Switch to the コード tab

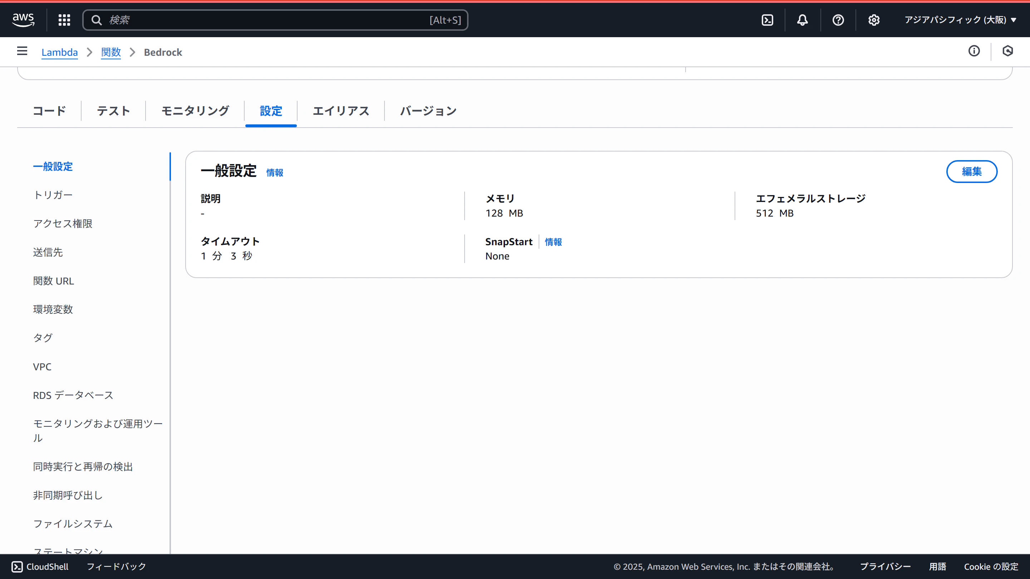click(x=49, y=111)
